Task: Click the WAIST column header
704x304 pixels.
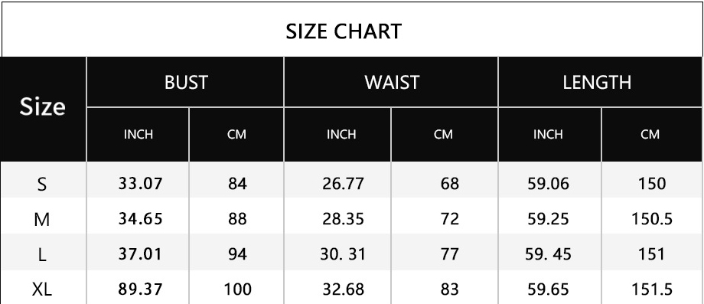Action: pos(392,82)
